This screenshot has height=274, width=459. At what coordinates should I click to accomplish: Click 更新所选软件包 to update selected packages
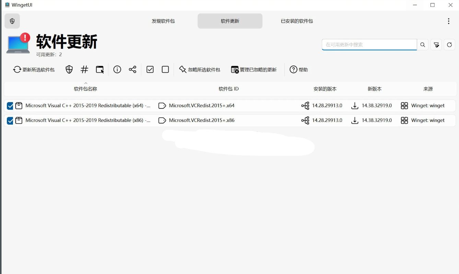tap(34, 69)
